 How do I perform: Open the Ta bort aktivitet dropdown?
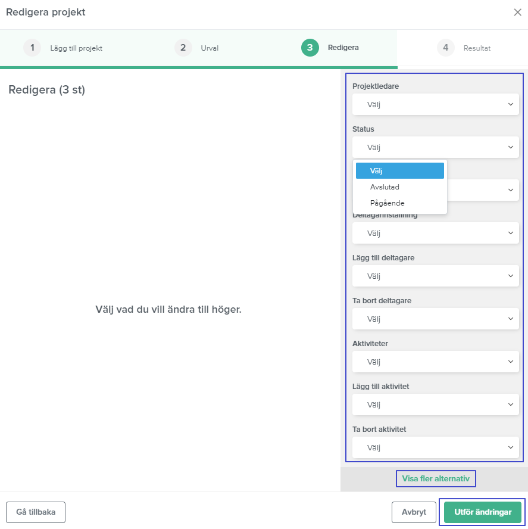click(x=435, y=447)
